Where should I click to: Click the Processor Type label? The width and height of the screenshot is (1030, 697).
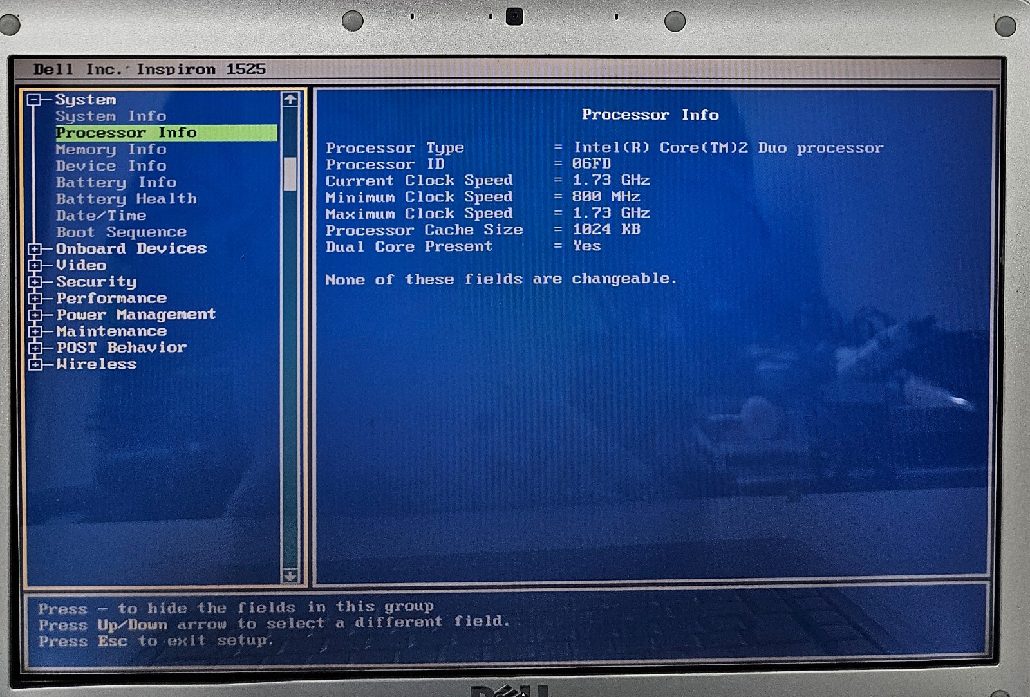click(x=395, y=148)
